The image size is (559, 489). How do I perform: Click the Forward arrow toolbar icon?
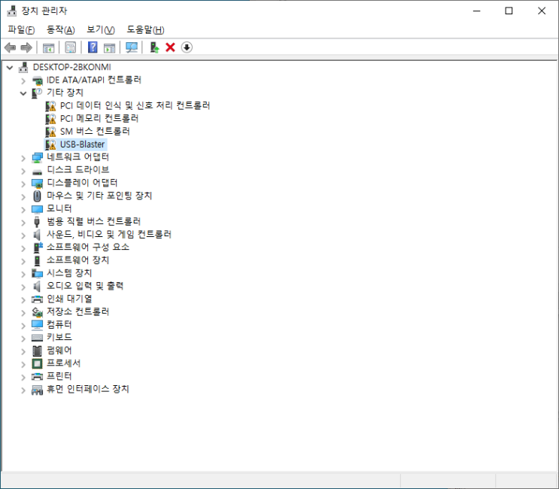(26, 47)
